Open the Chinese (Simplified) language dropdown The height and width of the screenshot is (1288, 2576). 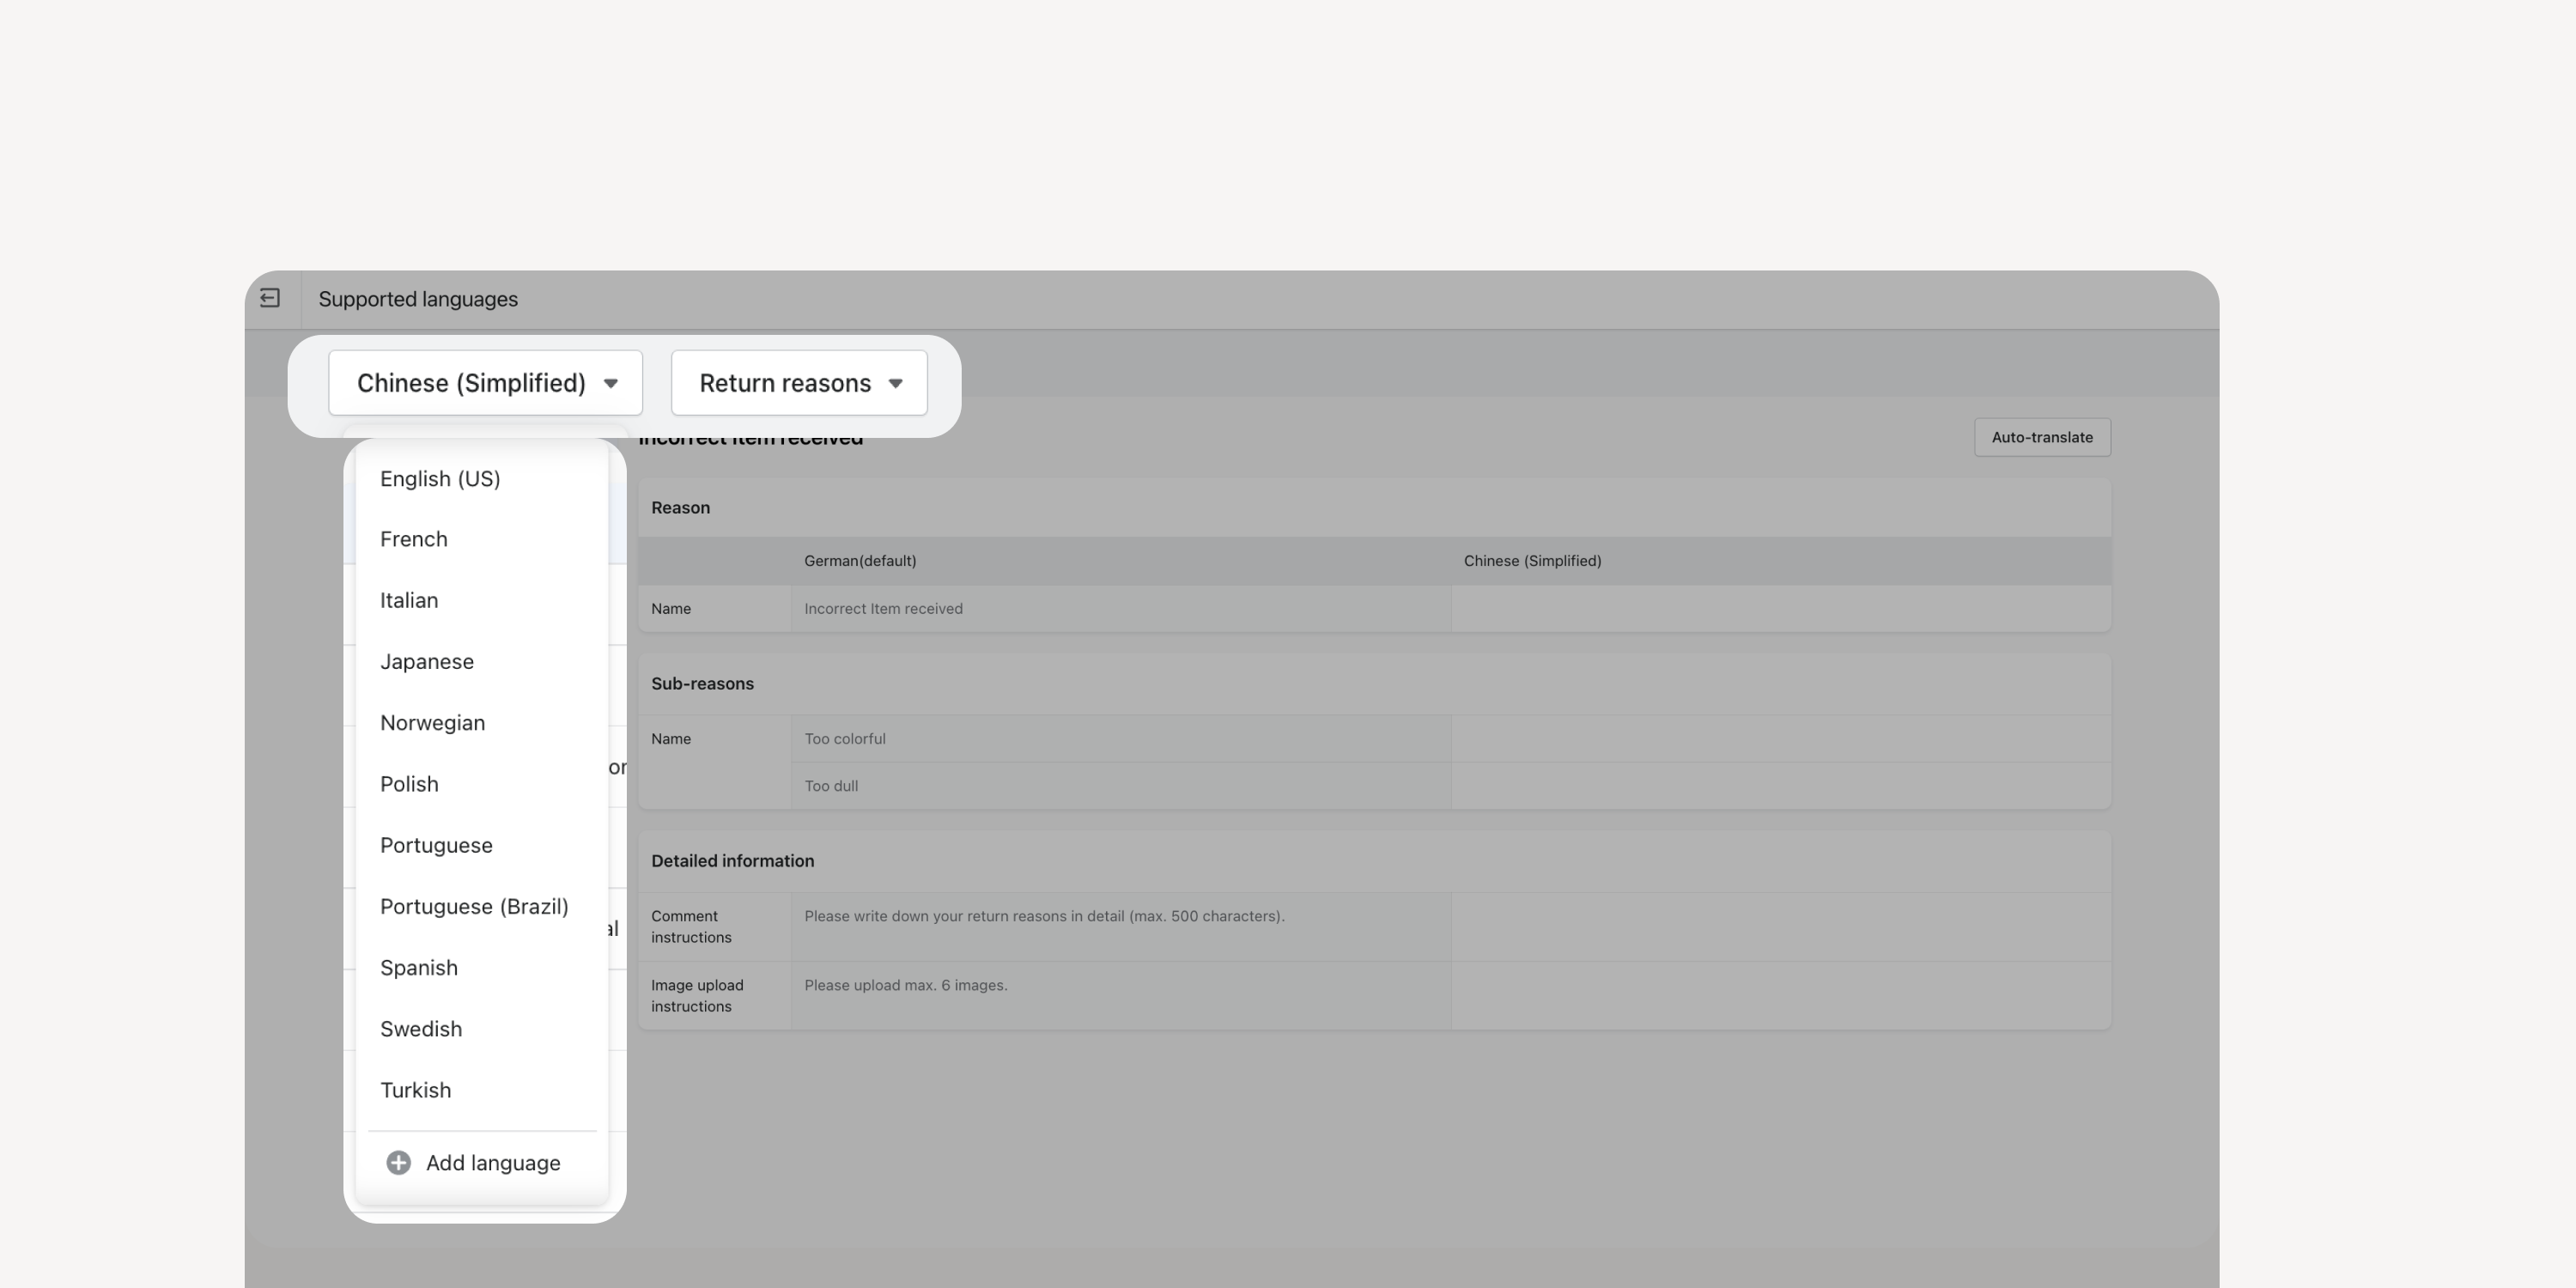485,383
